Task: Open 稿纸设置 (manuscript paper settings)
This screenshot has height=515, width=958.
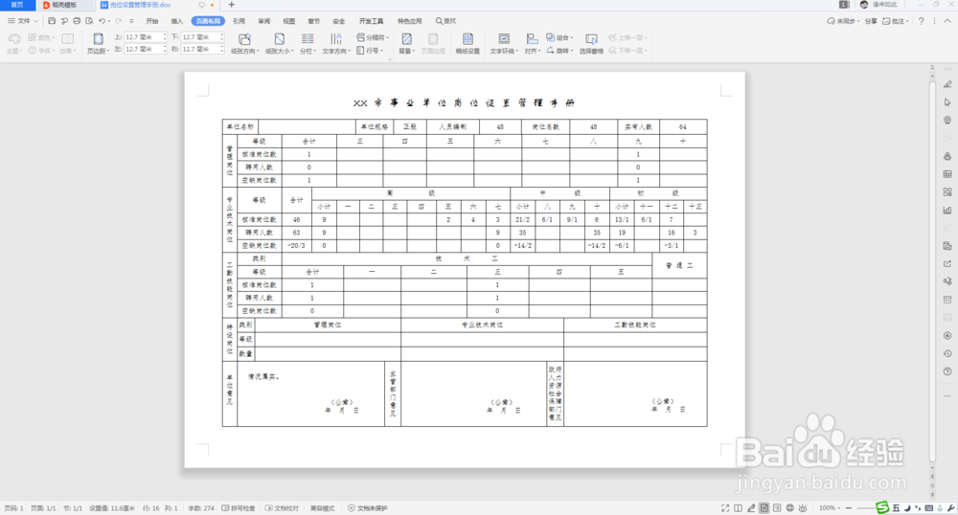Action: tap(468, 43)
